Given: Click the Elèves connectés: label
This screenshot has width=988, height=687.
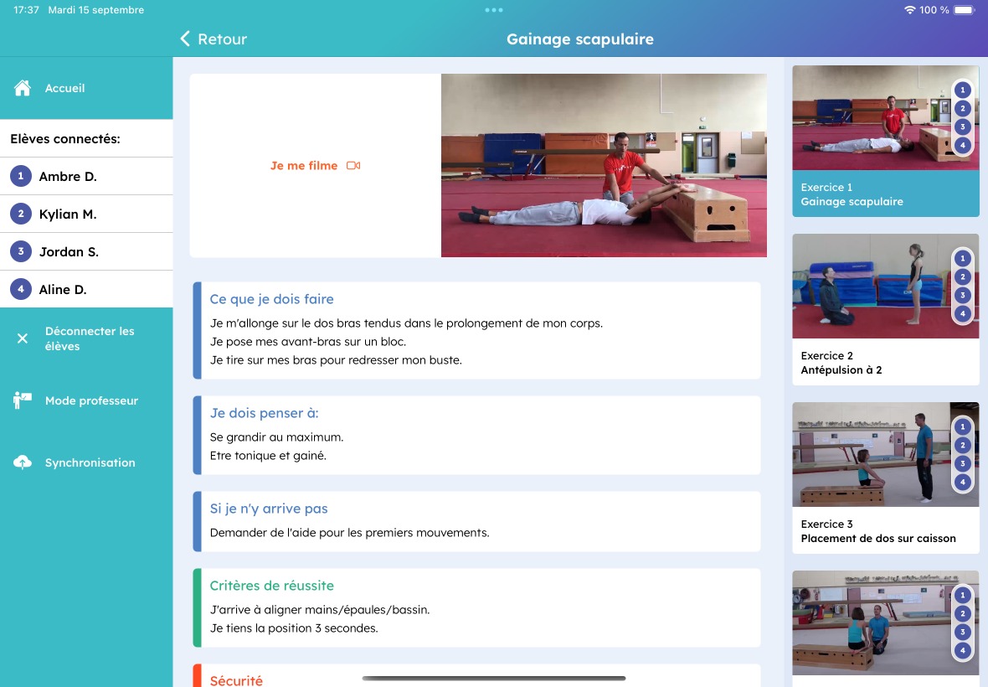Looking at the screenshot, I should tap(65, 139).
